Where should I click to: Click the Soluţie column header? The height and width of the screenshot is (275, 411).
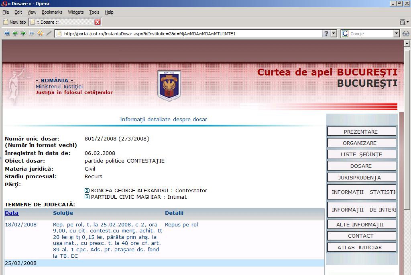[63, 213]
